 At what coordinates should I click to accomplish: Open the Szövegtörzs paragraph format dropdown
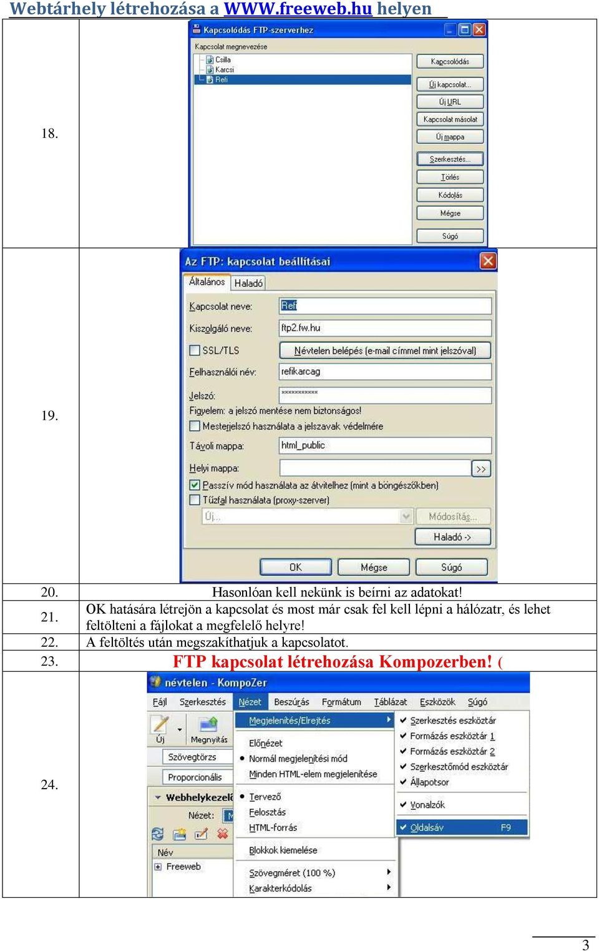click(197, 757)
